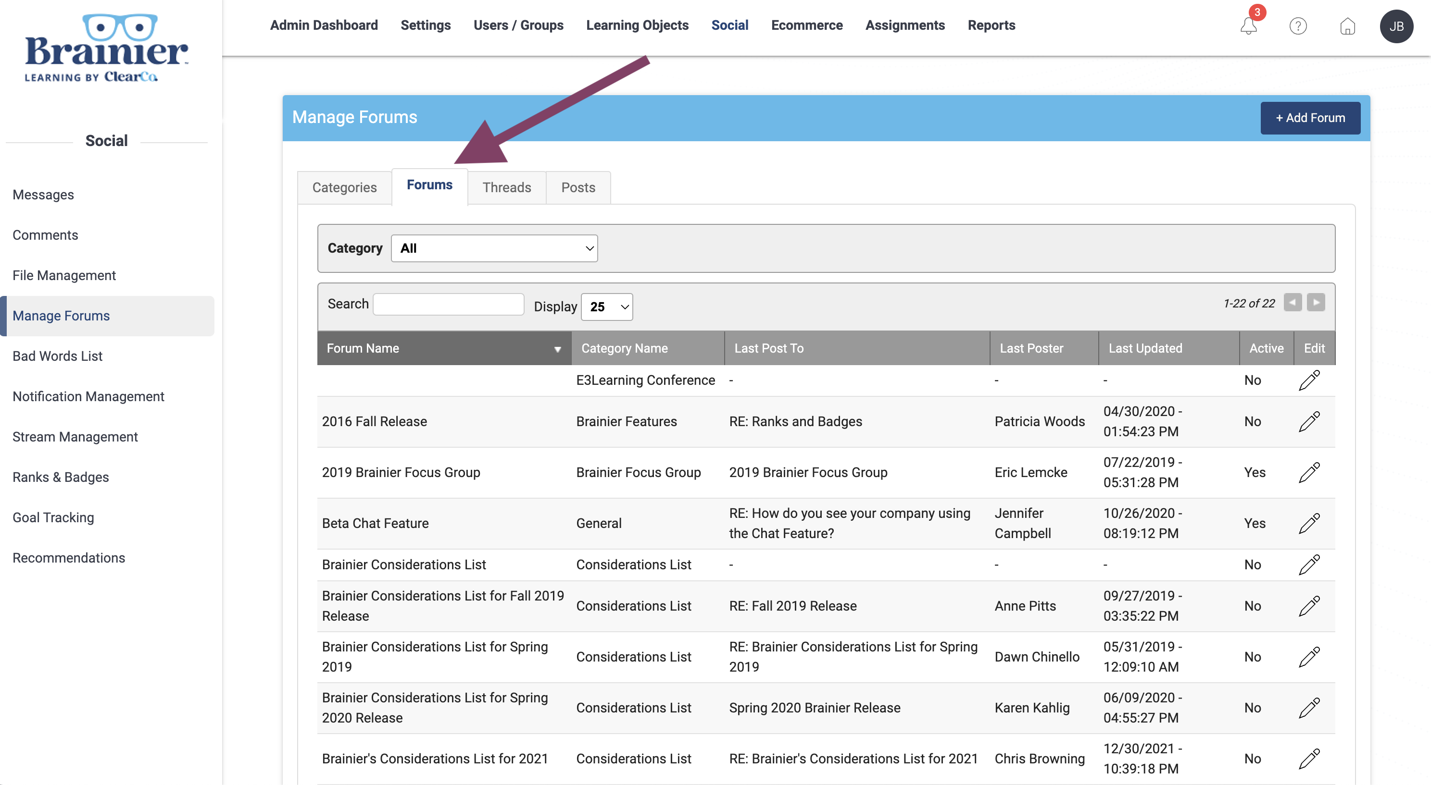Open Settings in top navigation

[426, 25]
